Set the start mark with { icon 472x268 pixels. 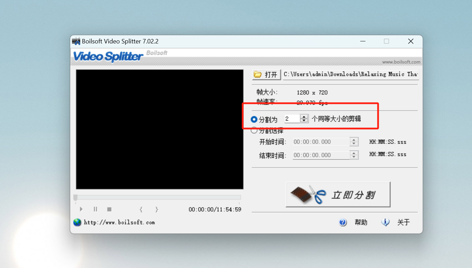click(141, 209)
